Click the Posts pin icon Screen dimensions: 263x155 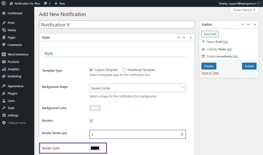click(x=4, y=23)
